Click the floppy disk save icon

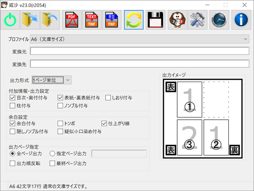[155, 20]
